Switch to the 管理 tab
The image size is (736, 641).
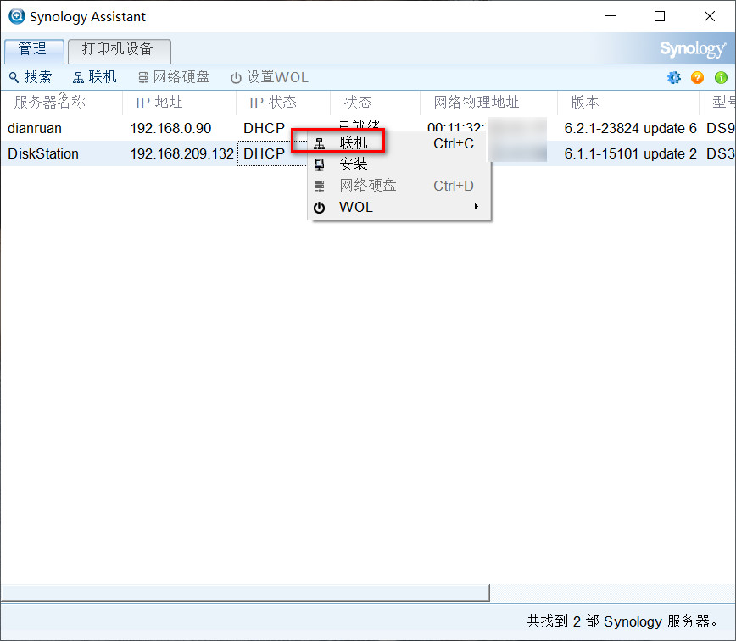[x=33, y=50]
